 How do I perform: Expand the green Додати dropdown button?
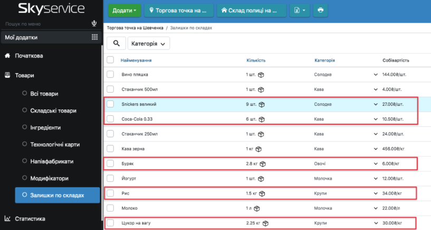click(125, 10)
